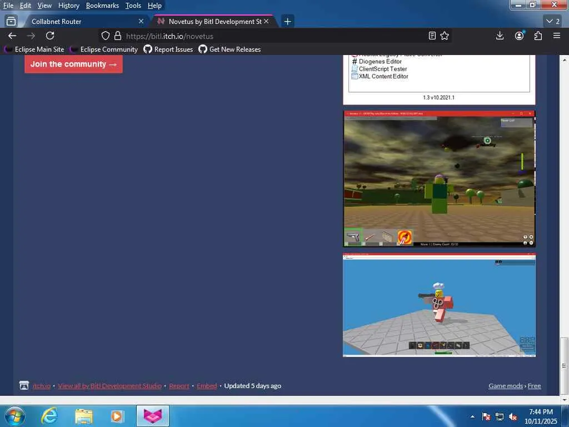Viewport: 569px width, 427px height.
Task: Close the Novetus tab
Action: tap(266, 22)
